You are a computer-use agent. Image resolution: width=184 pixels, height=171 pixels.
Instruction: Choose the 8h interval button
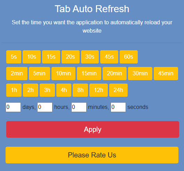click(80, 90)
